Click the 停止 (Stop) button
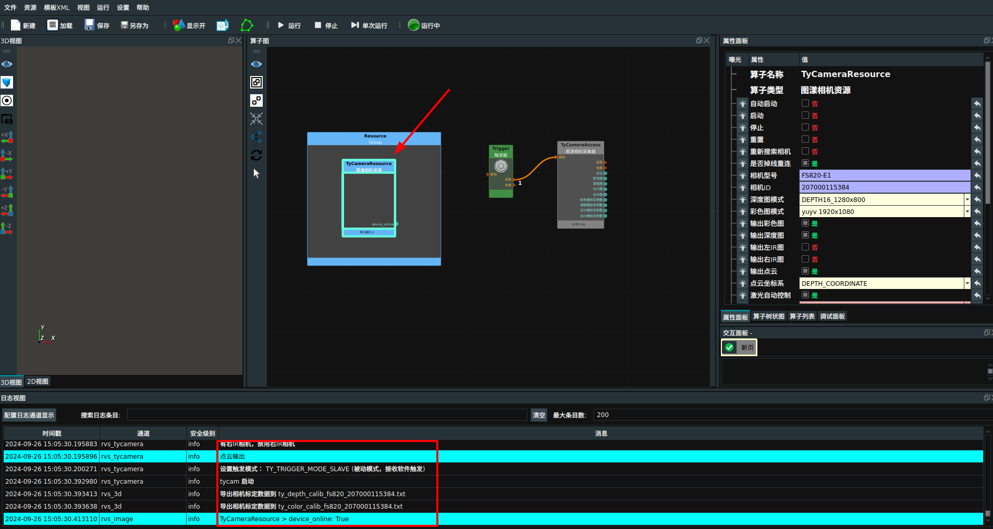Screen dimensions: 993x529 point(326,26)
